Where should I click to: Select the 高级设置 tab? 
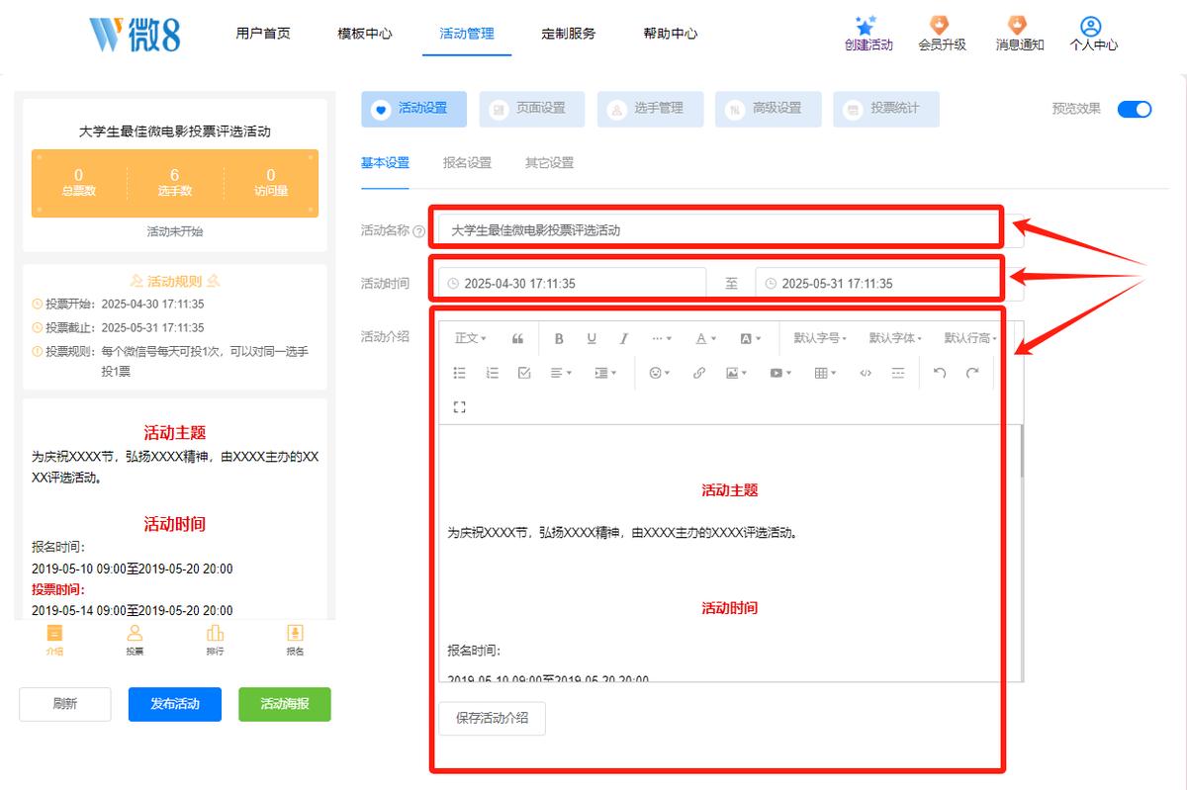point(768,109)
